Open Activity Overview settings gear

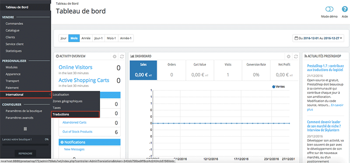(x=115, y=56)
